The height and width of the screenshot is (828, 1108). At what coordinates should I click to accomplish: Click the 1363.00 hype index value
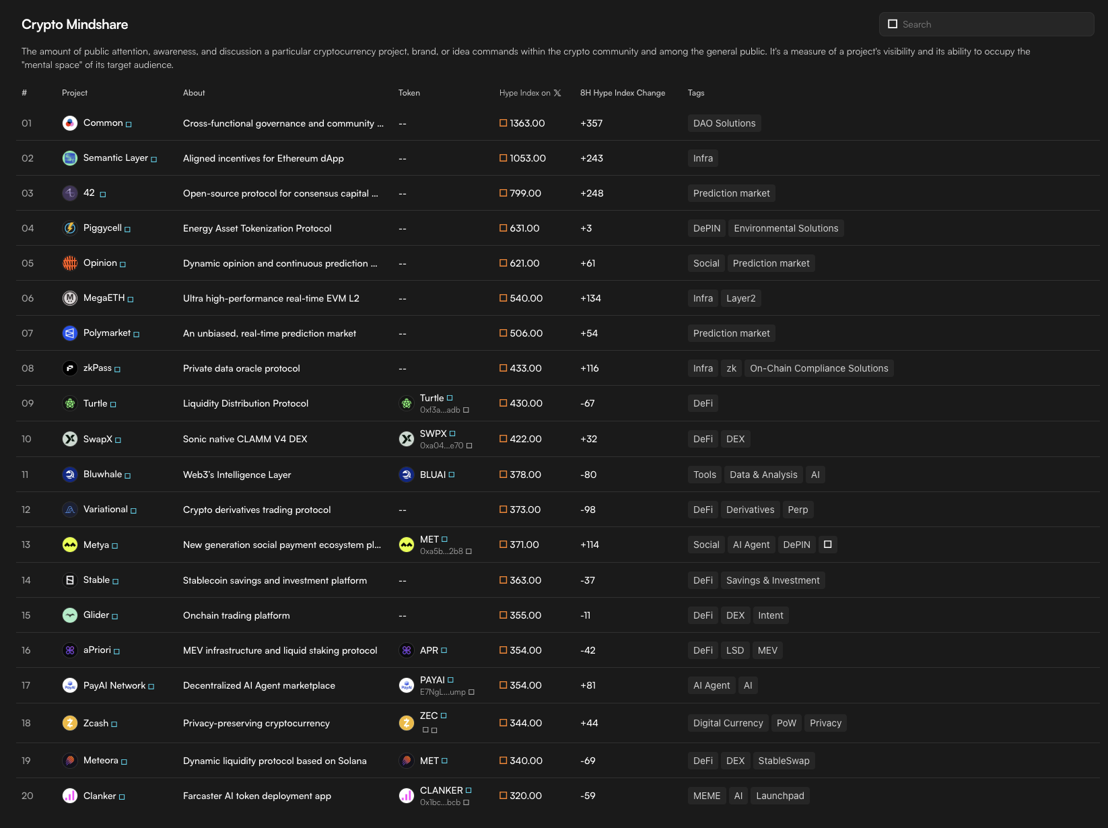(x=527, y=123)
